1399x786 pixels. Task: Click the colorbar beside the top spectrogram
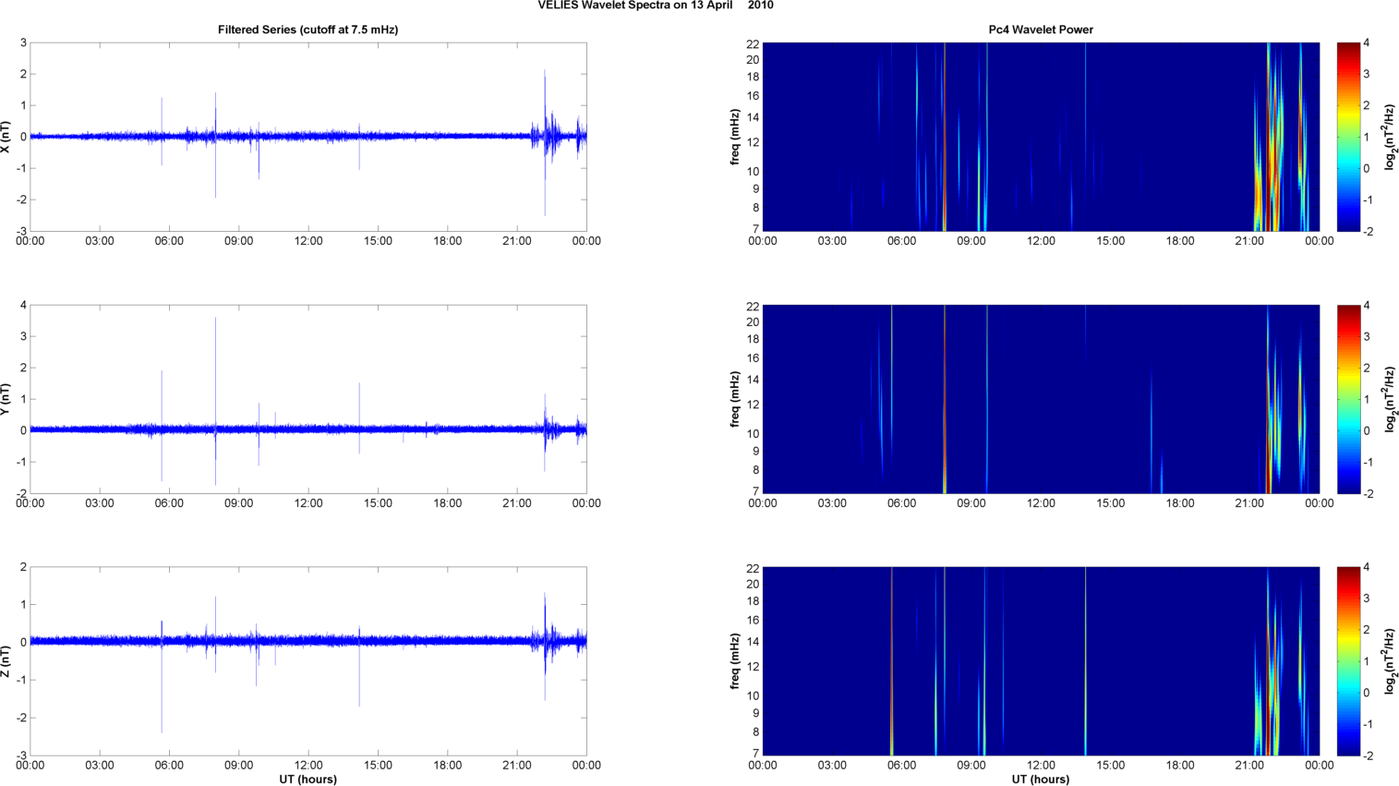pos(1348,137)
